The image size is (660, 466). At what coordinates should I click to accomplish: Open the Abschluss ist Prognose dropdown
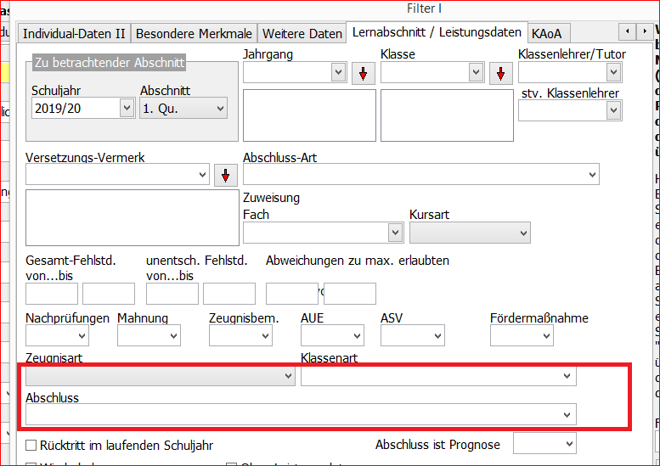click(544, 444)
